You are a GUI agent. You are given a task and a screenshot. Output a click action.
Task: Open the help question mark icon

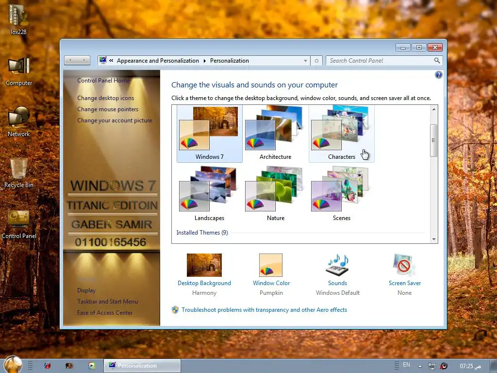point(438,75)
